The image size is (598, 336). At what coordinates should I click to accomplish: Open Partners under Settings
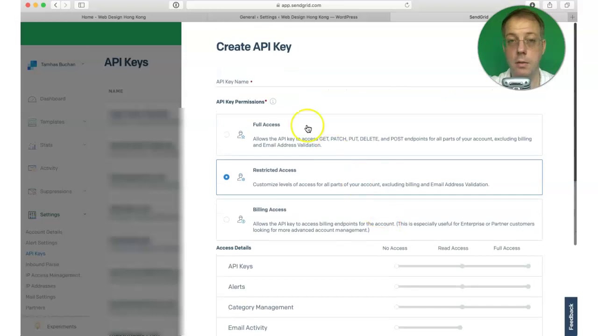click(36, 308)
